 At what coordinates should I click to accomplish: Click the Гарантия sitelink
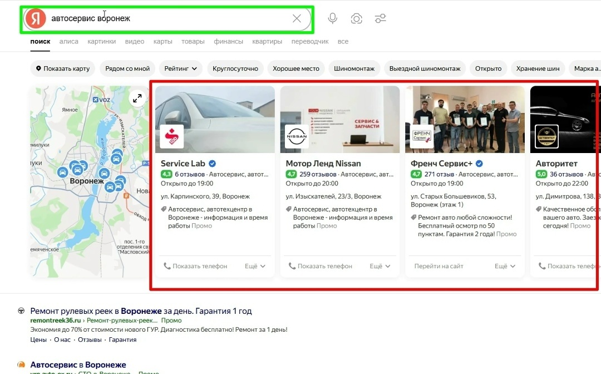(x=122, y=339)
